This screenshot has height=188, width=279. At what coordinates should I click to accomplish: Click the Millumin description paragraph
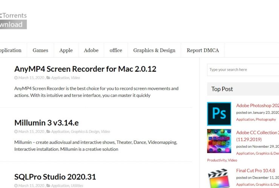tap(96, 146)
